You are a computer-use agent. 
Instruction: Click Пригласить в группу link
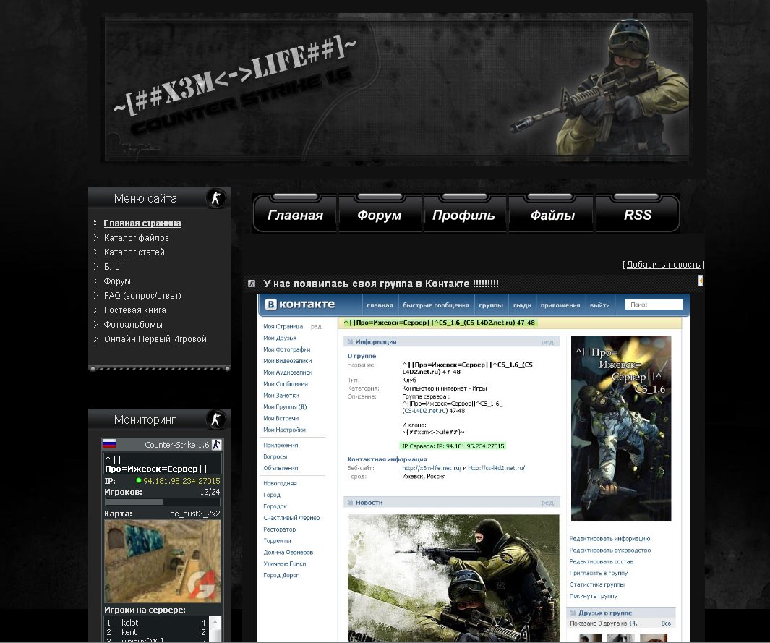coord(598,574)
